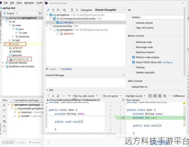189x147 pixels.
Task: Uncheck Check TODO option
Action: 134,62
